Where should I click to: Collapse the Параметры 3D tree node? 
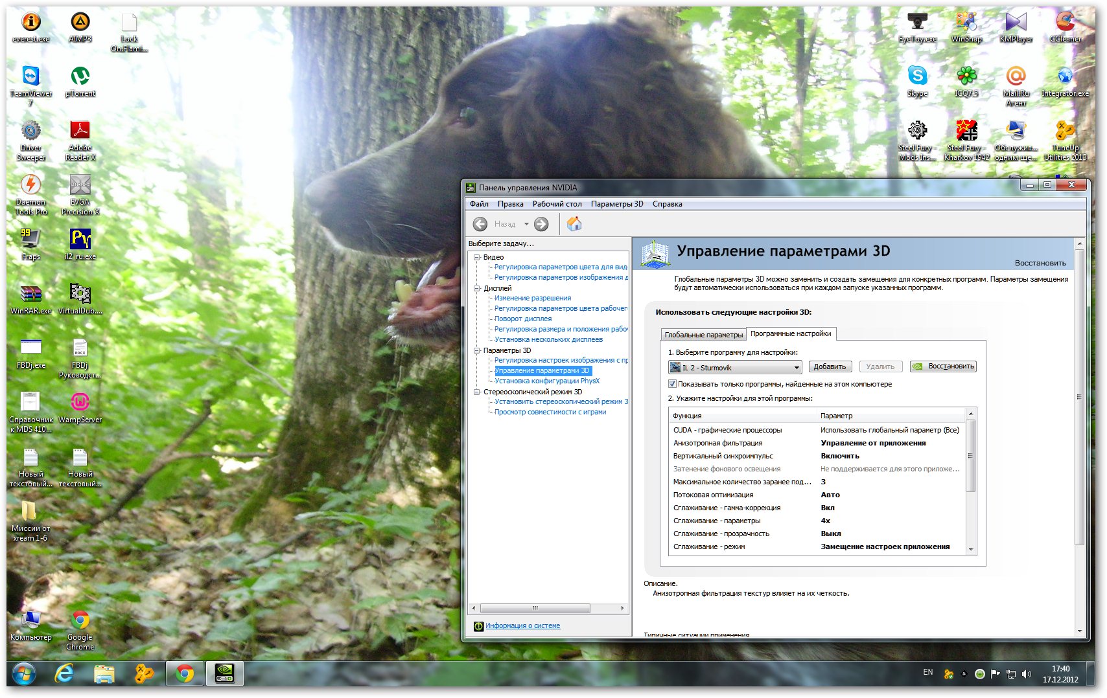[x=477, y=350]
